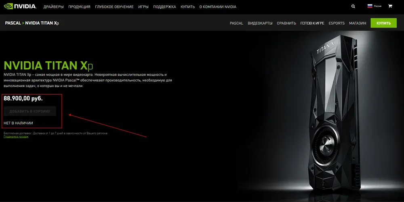Open the ГОТОВ К ИГРЕ tab
This screenshot has width=404, height=202.
coord(312,23)
